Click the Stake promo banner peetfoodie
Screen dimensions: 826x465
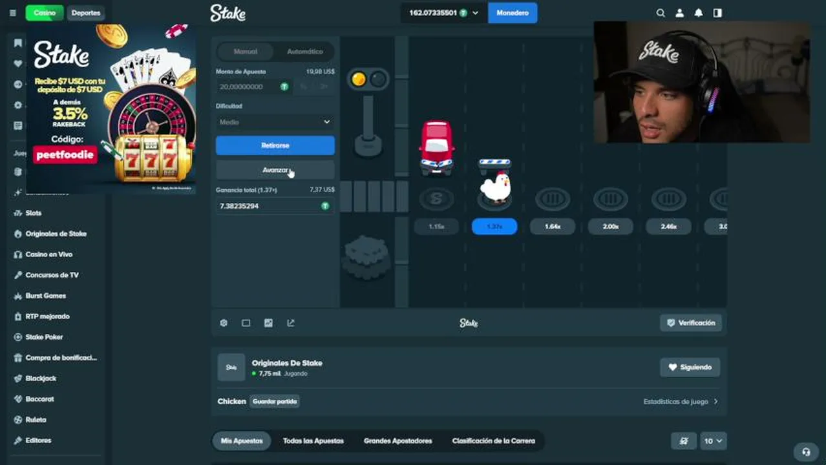pos(111,108)
